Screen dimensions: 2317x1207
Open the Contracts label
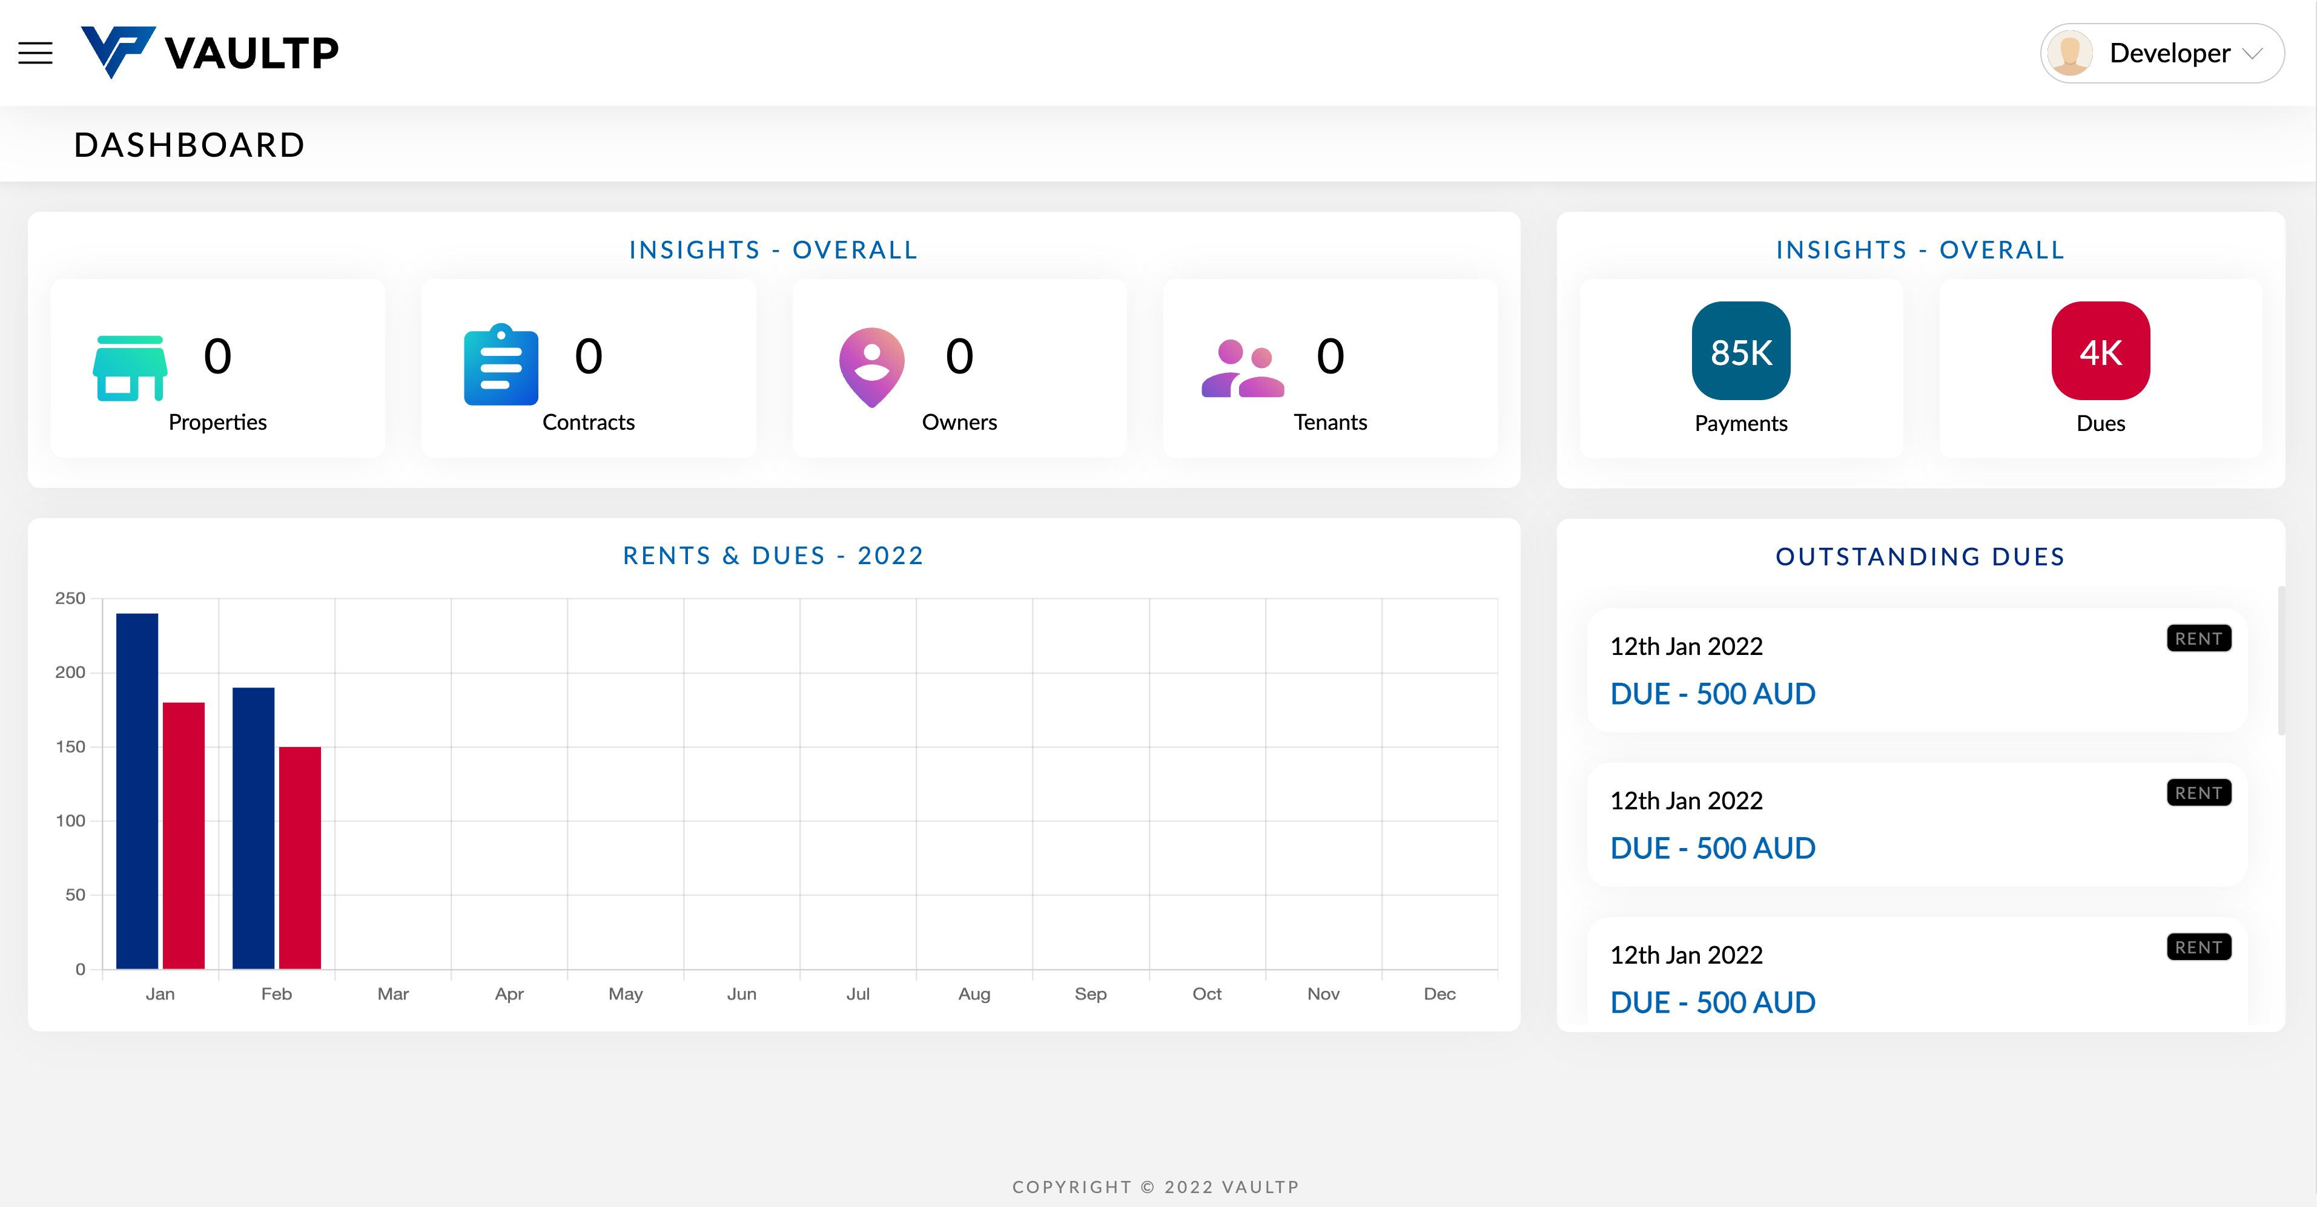tap(588, 423)
